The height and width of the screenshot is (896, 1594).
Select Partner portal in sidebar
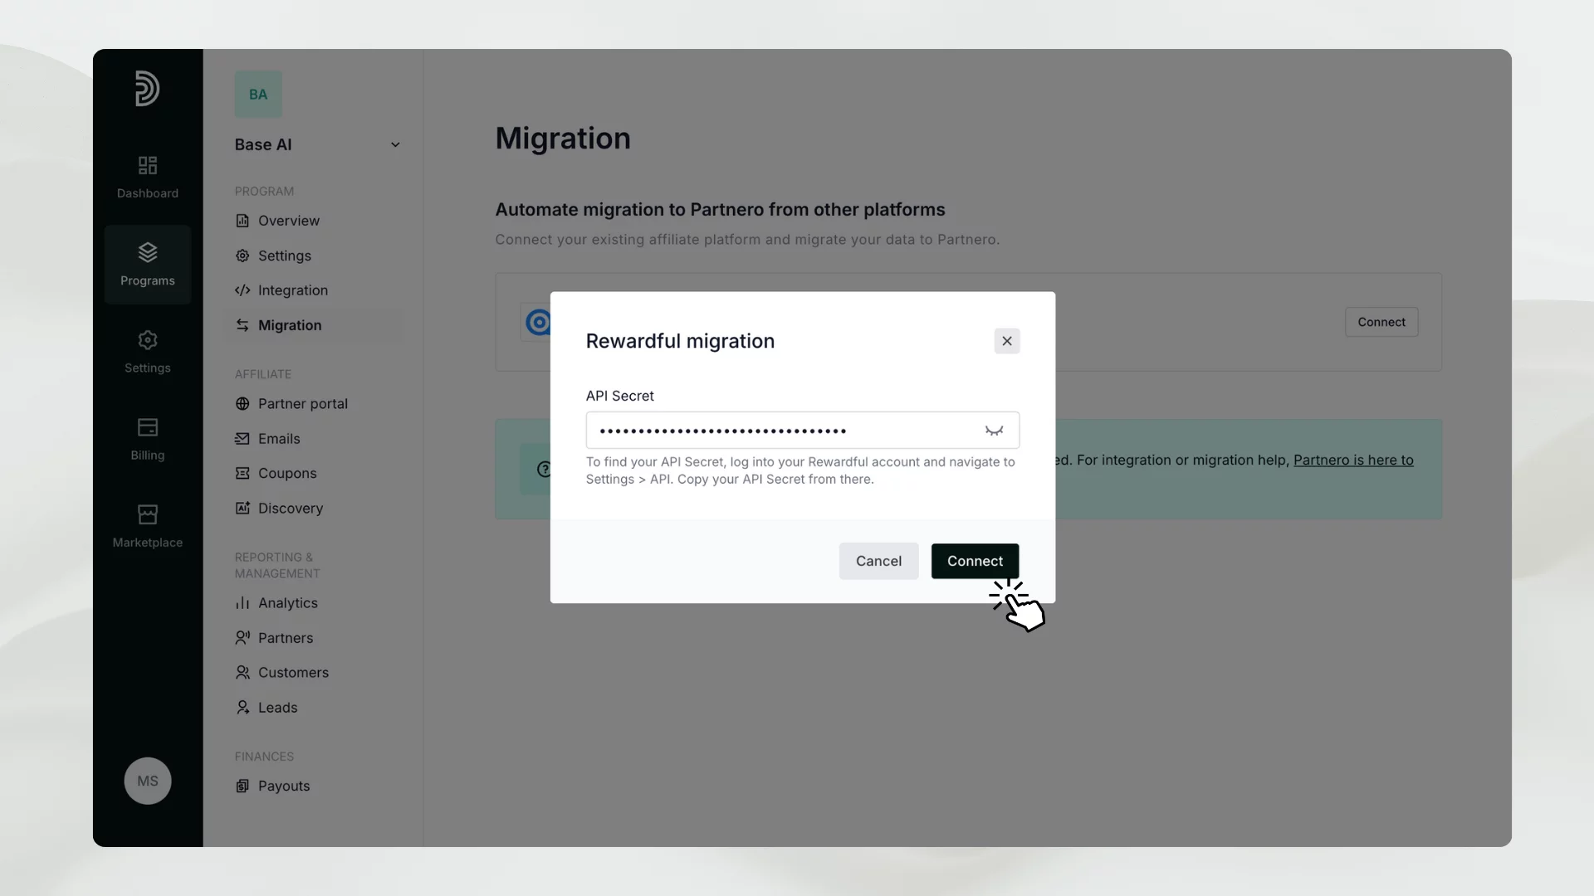pyautogui.click(x=302, y=404)
